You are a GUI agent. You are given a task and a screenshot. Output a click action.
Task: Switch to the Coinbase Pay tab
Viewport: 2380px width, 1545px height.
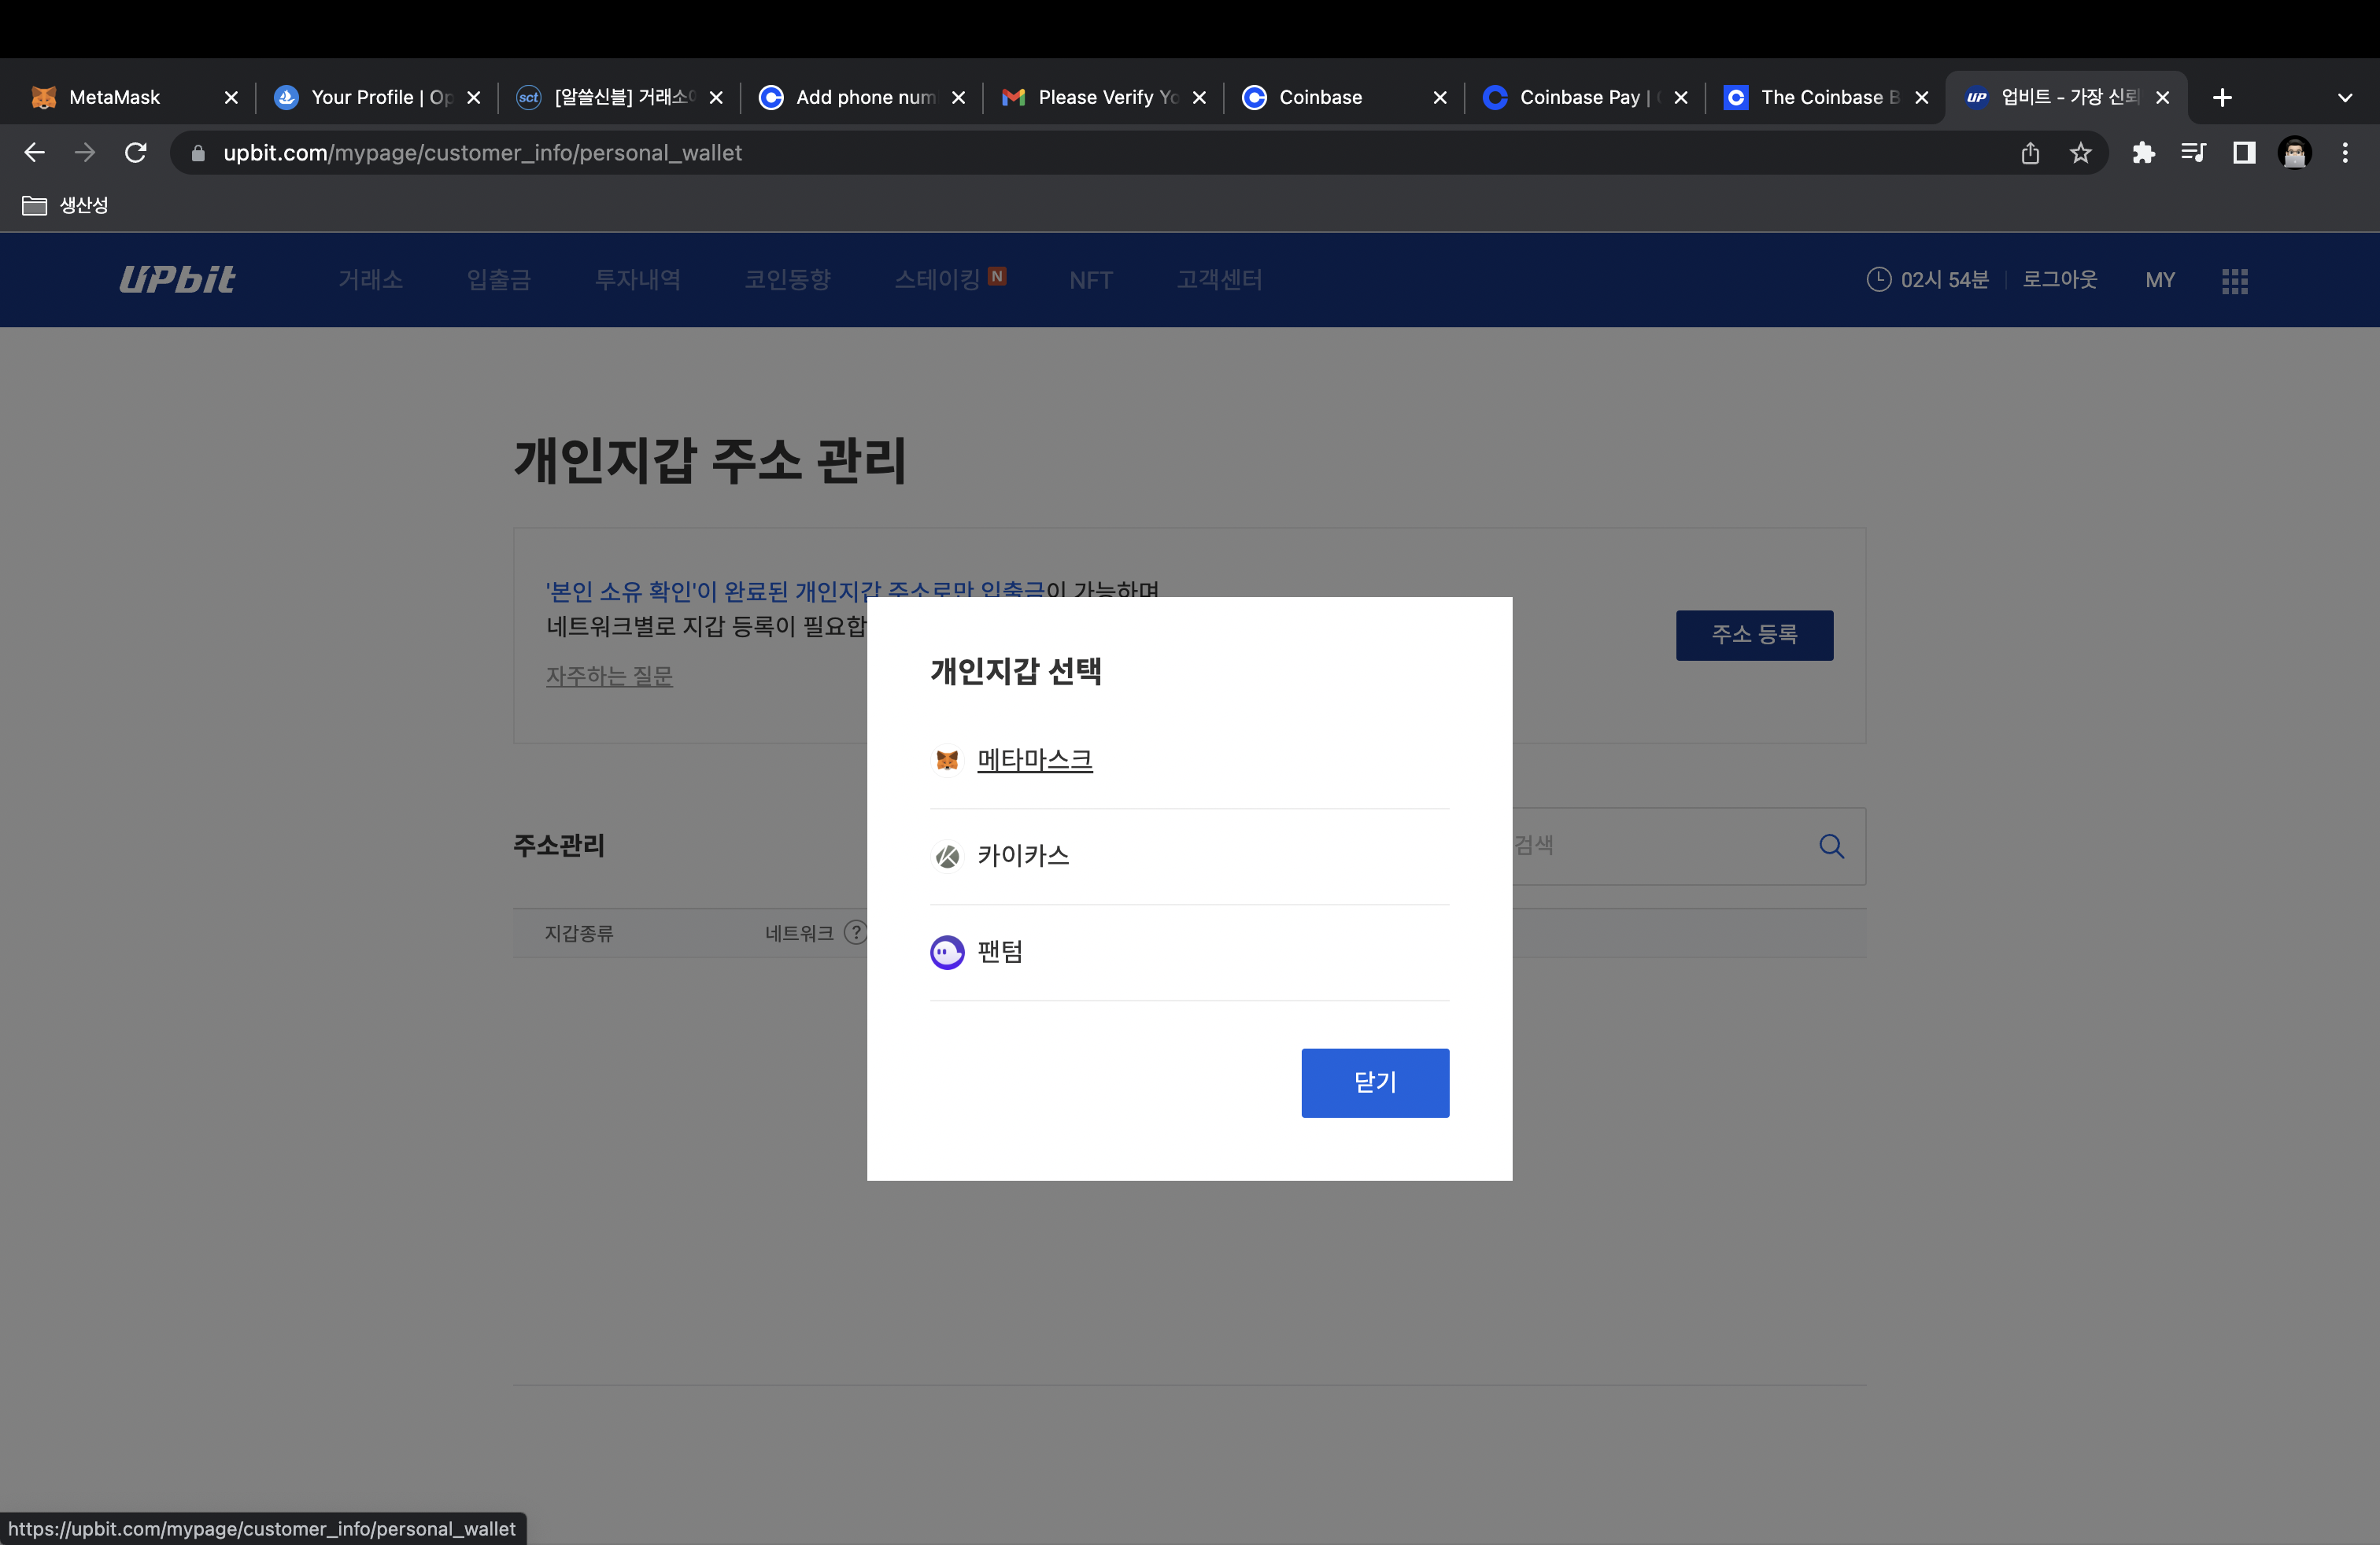[x=1584, y=97]
